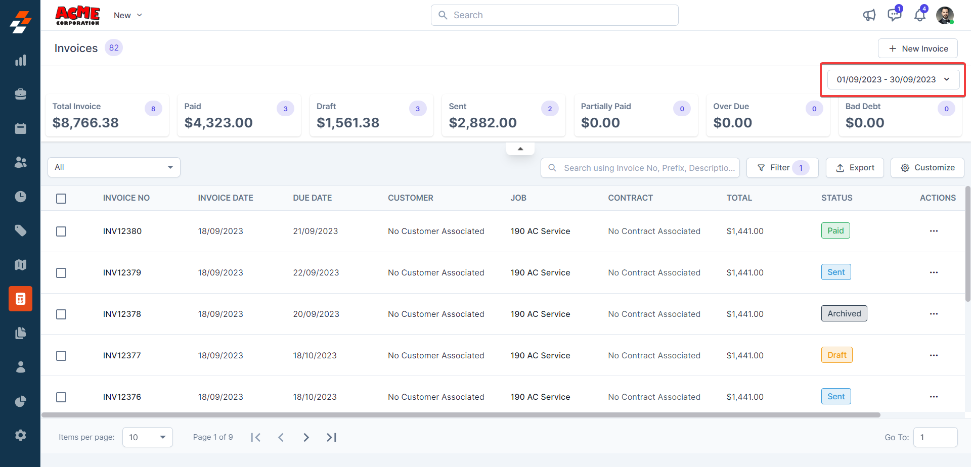Open the chat messages icon
The image size is (971, 467).
tap(894, 15)
